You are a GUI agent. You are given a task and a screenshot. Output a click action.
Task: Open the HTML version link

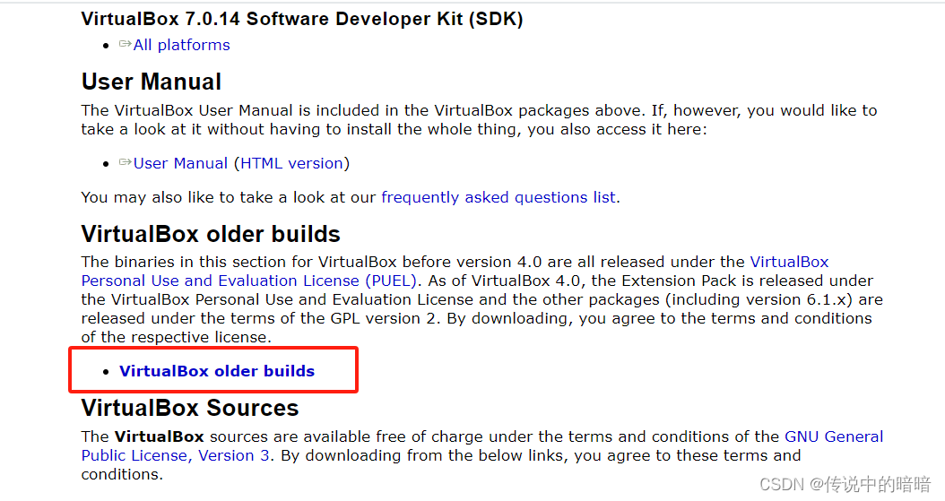tap(291, 163)
